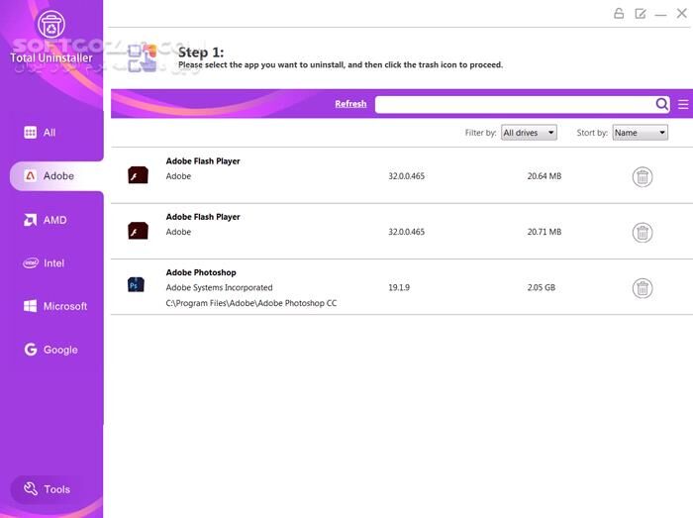
Task: Switch to the AMD category
Action: click(54, 220)
